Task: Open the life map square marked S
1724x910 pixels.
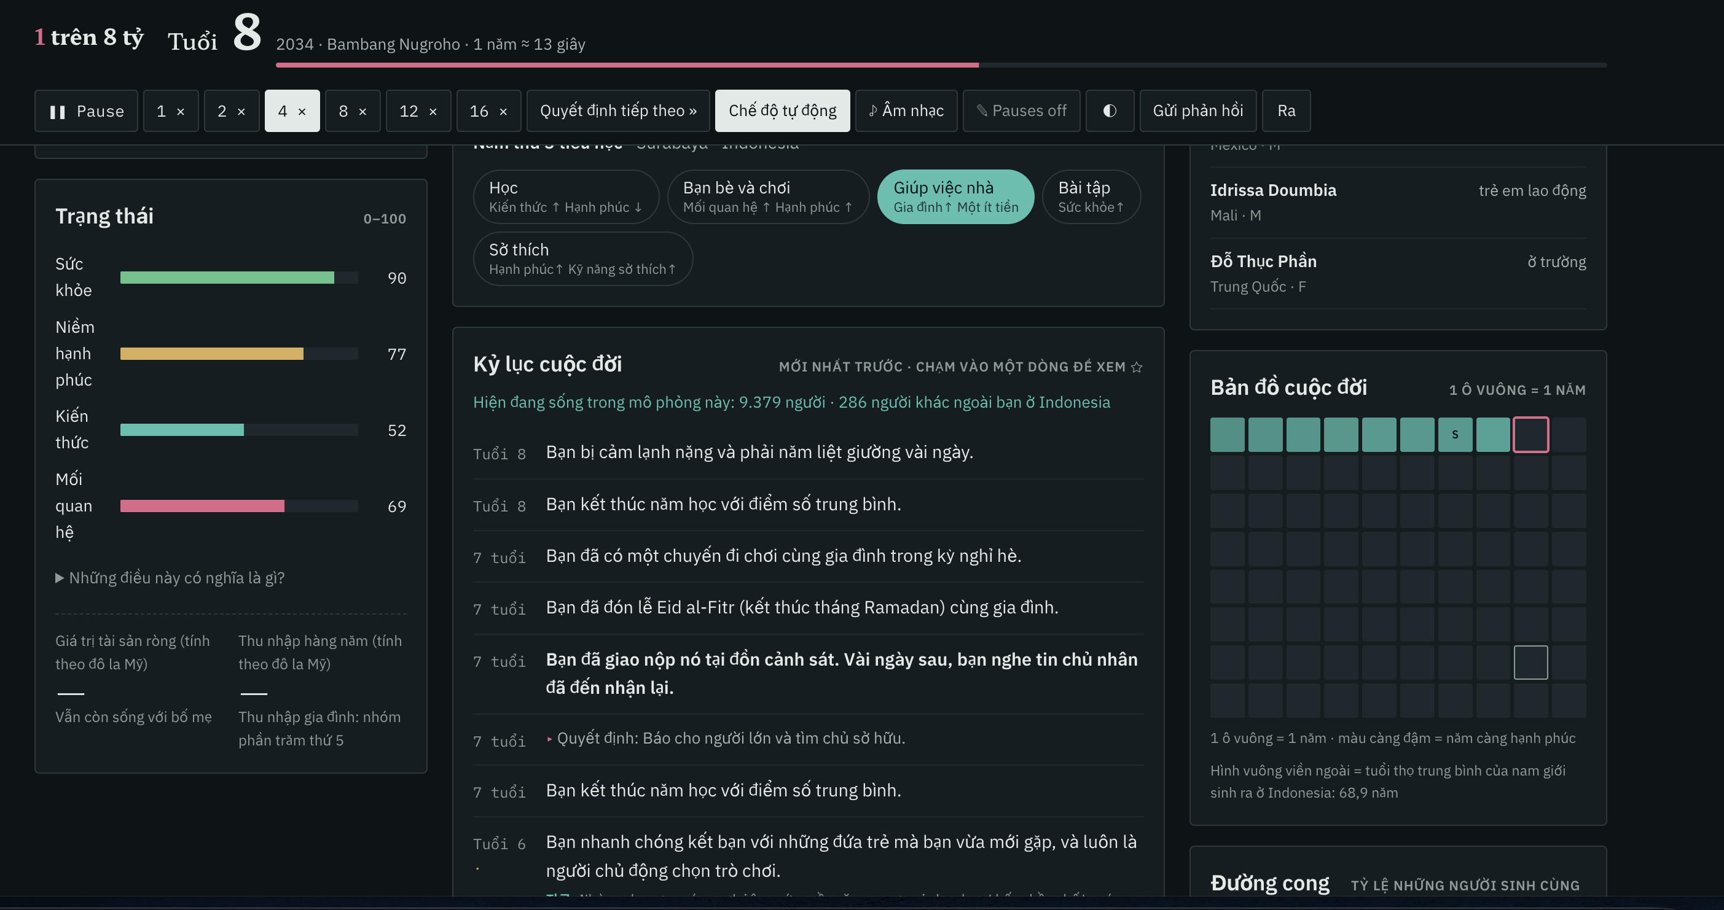Action: [1455, 435]
